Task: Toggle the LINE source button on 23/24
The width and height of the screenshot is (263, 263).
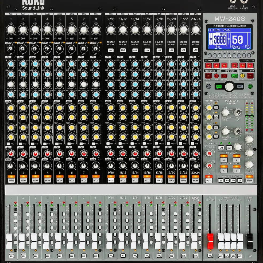Action: [195, 50]
